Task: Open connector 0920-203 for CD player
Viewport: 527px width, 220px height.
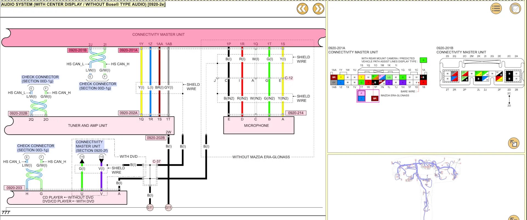Action: click(x=14, y=188)
